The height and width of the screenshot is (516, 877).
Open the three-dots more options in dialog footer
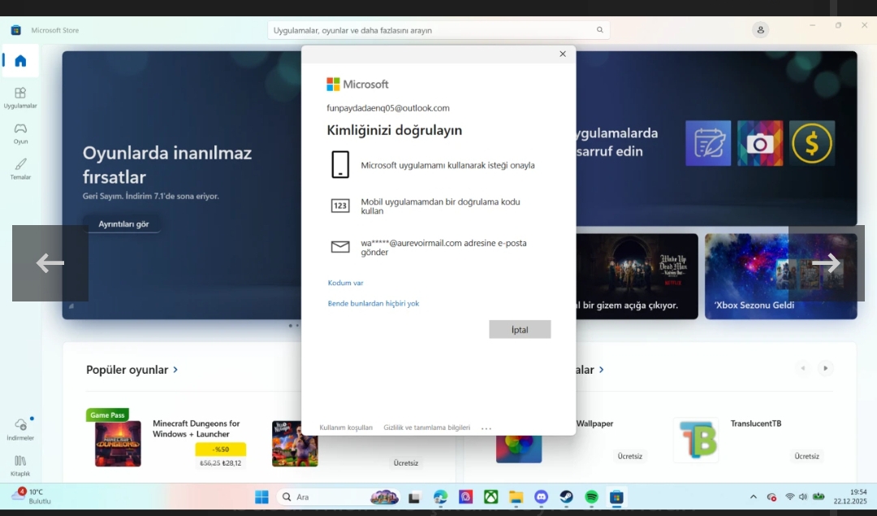(x=486, y=428)
